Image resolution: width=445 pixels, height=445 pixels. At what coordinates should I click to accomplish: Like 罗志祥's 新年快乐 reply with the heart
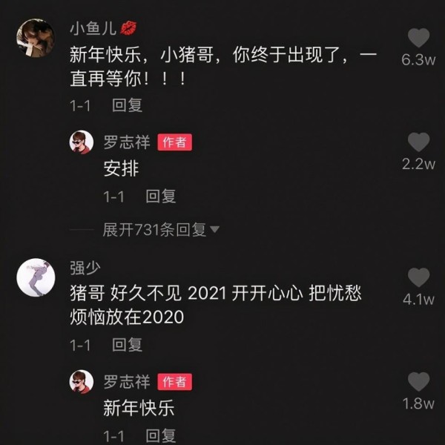click(418, 382)
